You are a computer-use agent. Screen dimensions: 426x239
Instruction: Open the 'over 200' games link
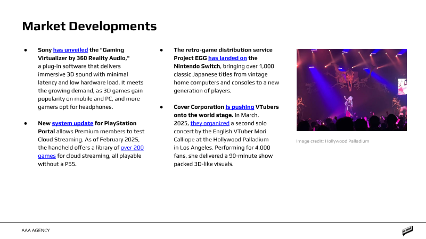[x=132, y=148]
